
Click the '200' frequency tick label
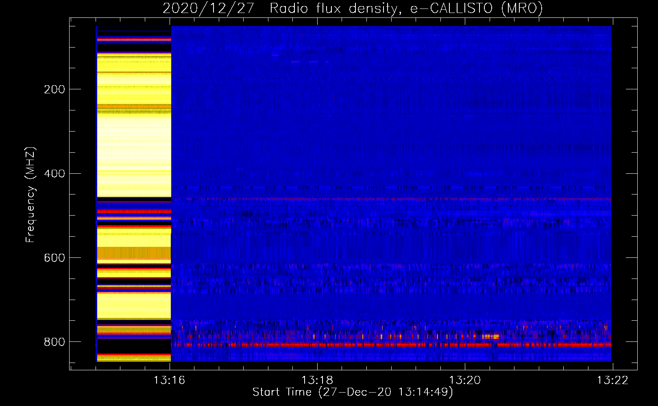(54, 89)
